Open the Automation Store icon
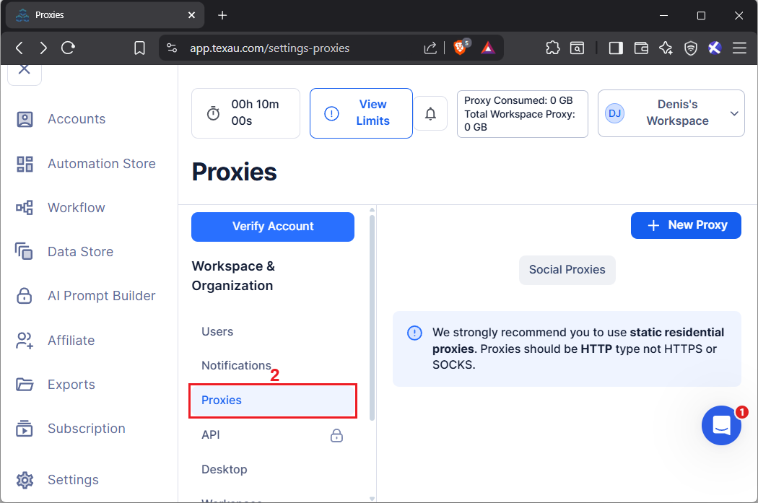The height and width of the screenshot is (503, 758). coord(25,164)
